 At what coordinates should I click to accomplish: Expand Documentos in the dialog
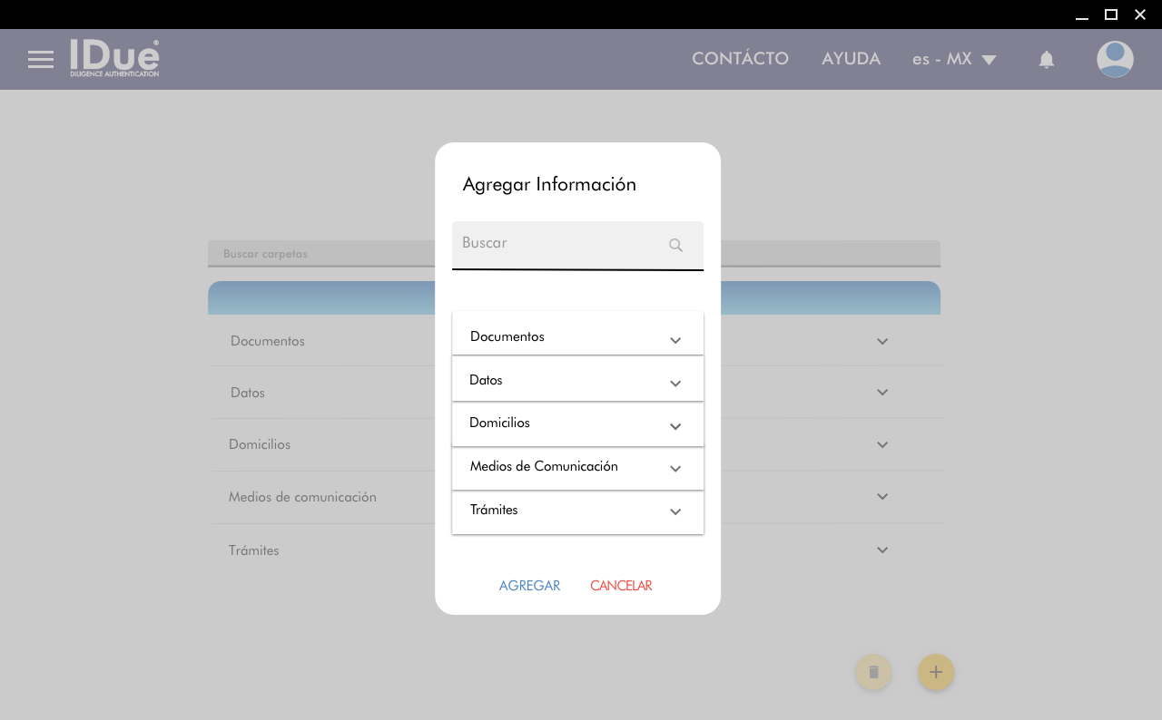[675, 340]
